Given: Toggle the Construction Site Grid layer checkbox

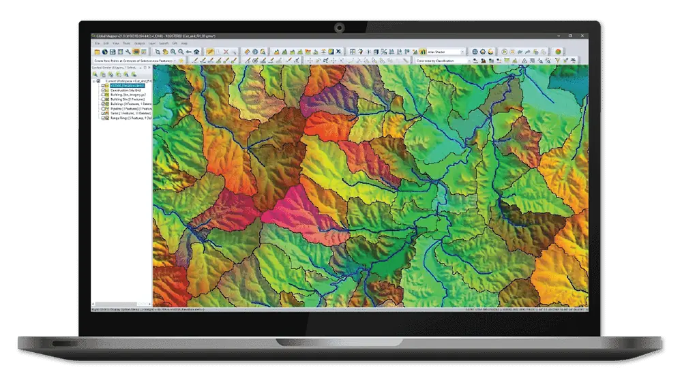Looking at the screenshot, I should pos(103,91).
